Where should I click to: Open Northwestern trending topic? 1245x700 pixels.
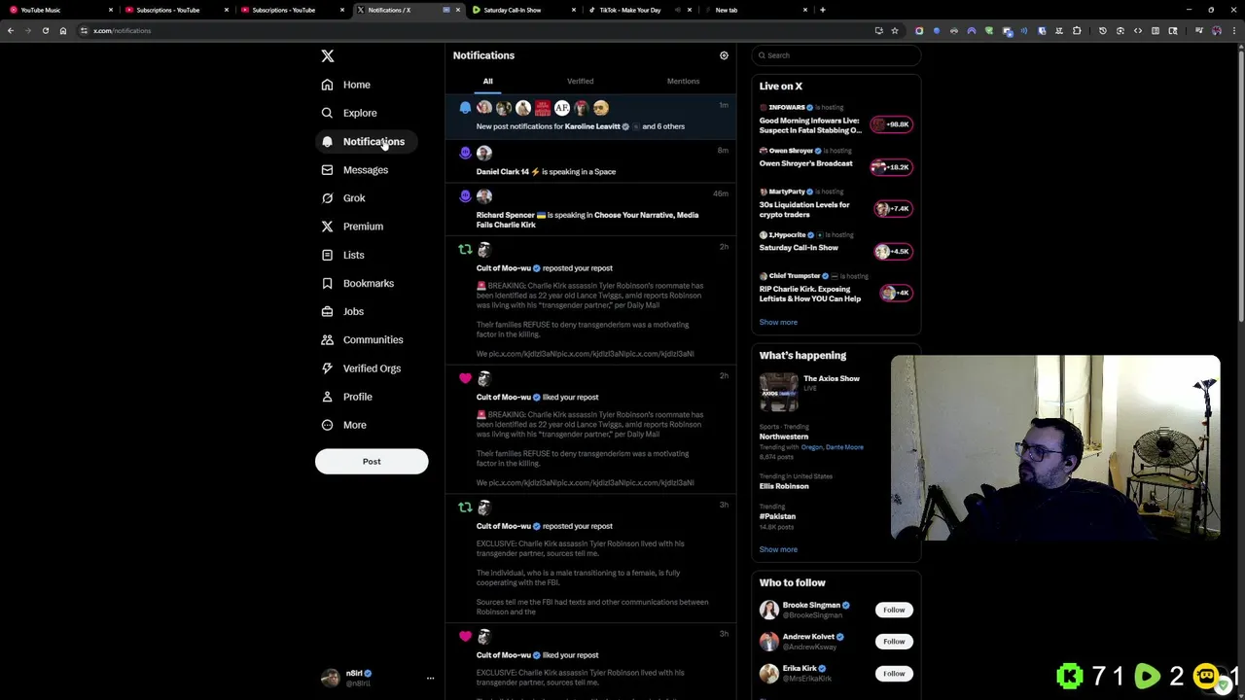coord(784,437)
